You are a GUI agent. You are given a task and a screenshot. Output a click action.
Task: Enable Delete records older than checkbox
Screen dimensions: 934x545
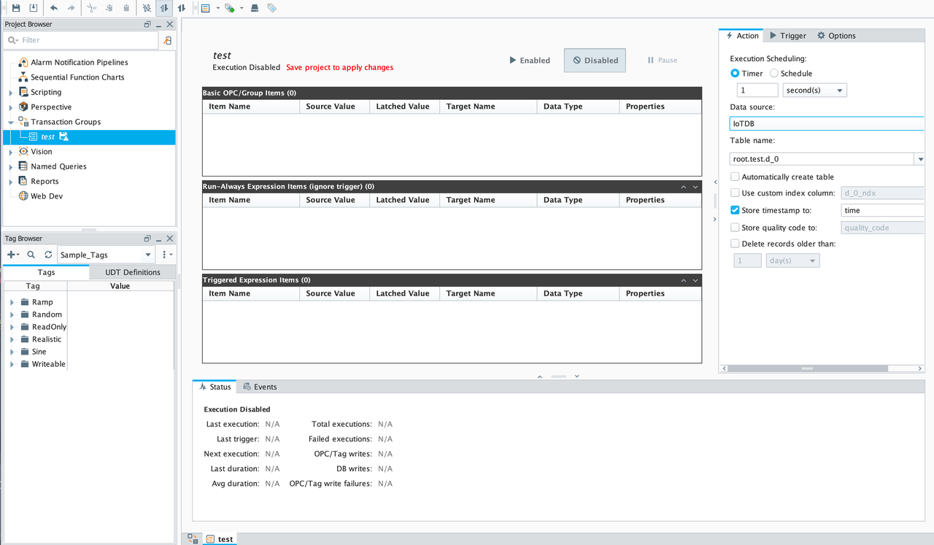[x=735, y=244]
